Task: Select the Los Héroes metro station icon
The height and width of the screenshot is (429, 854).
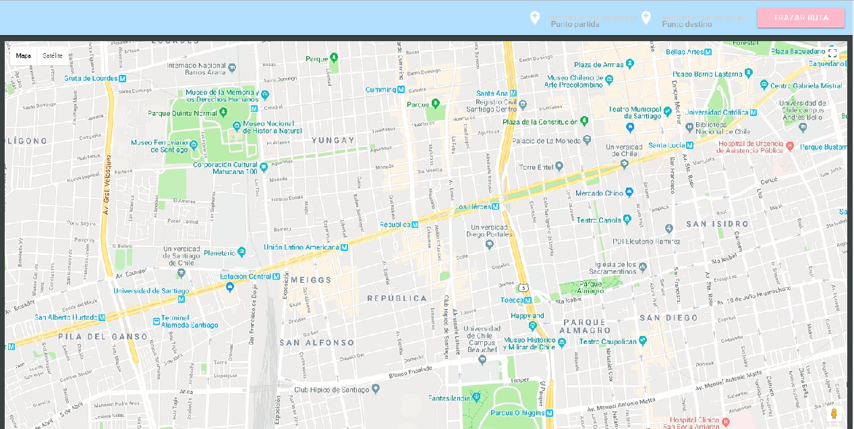Action: click(495, 206)
